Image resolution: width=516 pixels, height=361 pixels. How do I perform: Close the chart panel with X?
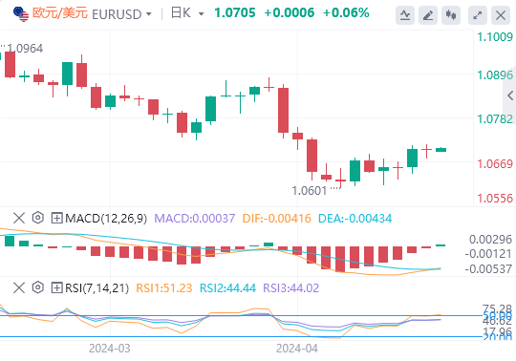tap(501, 14)
